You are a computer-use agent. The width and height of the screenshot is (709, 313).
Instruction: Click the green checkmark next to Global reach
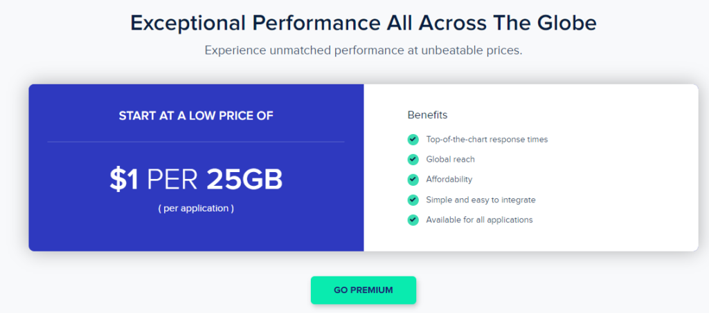pos(413,160)
